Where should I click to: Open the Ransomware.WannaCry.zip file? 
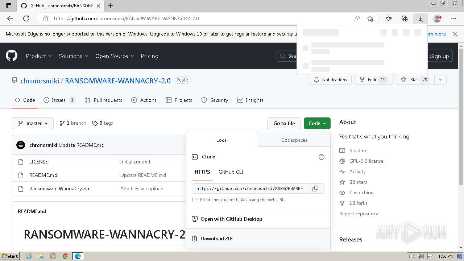pyautogui.click(x=59, y=188)
